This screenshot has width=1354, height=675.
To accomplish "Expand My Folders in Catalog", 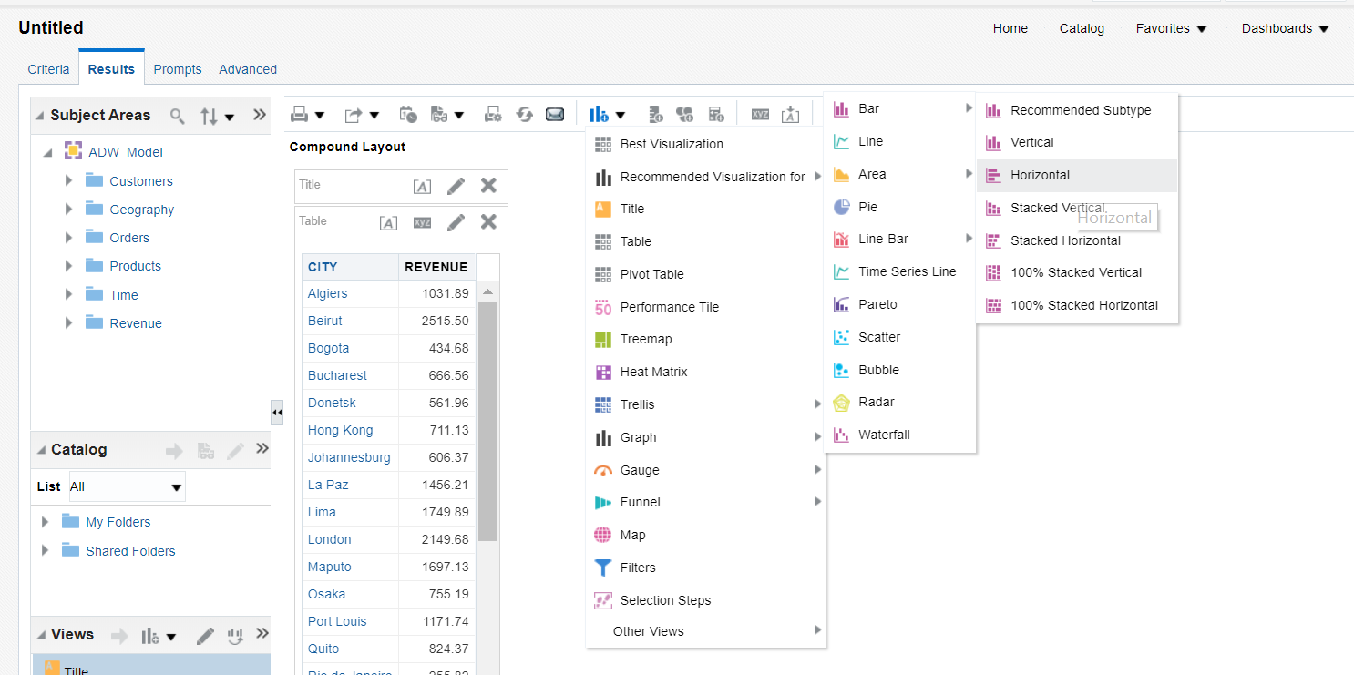I will click(x=45, y=522).
